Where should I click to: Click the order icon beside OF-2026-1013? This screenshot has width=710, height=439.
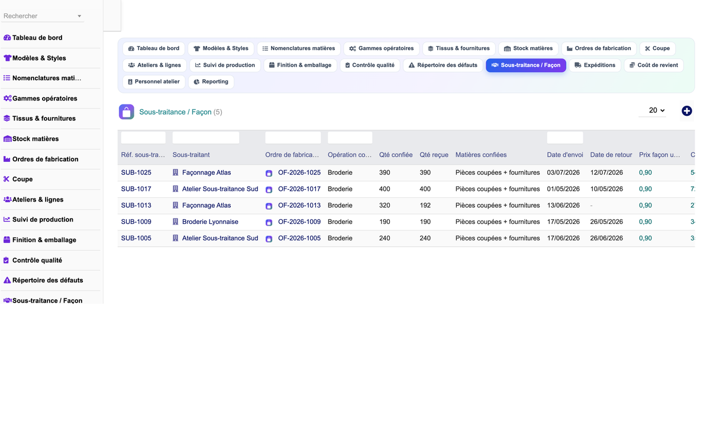click(x=269, y=206)
